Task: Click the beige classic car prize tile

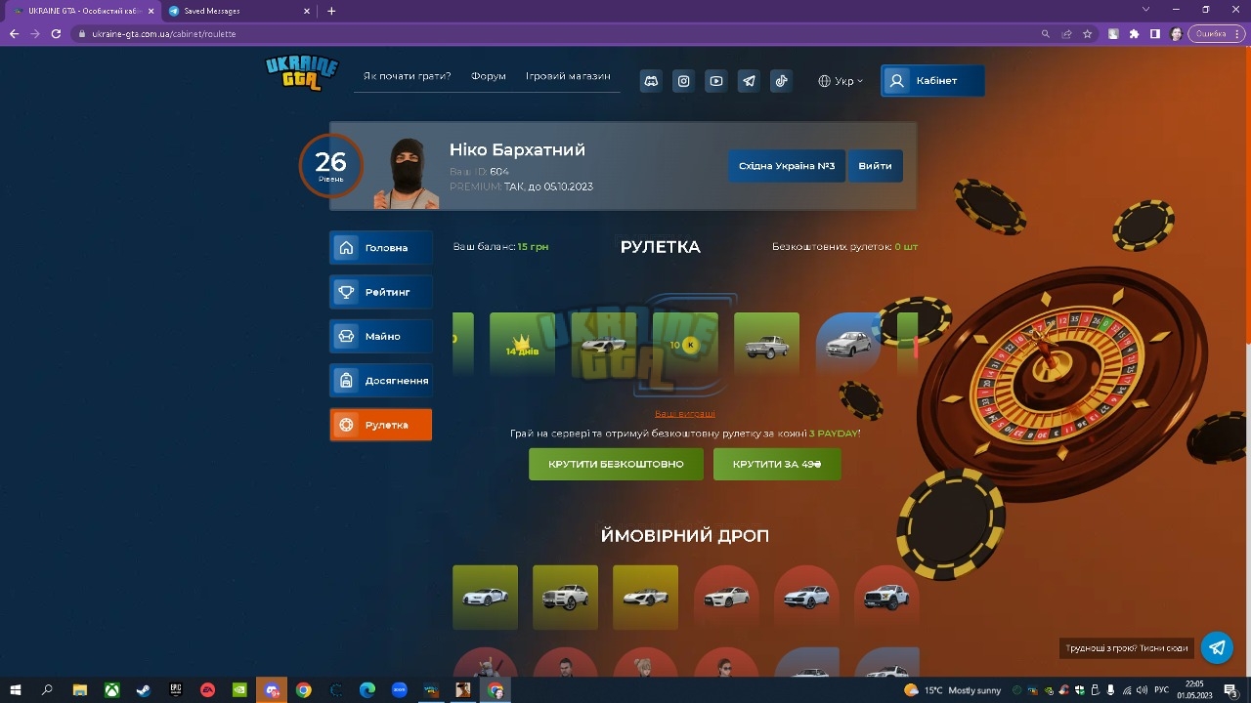Action: click(x=766, y=345)
